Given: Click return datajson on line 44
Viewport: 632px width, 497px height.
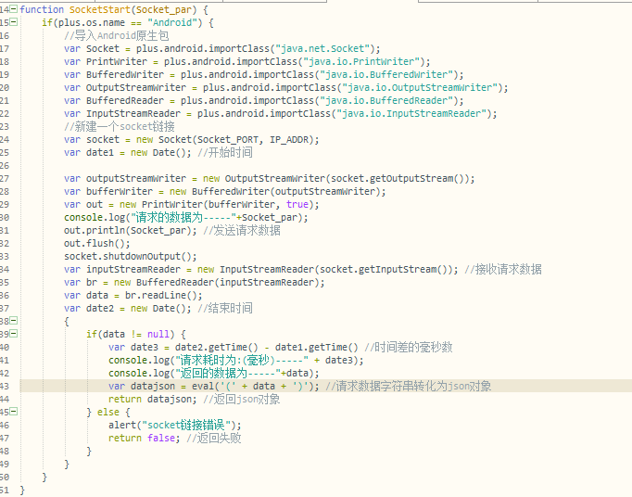Looking at the screenshot, I should coord(150,400).
